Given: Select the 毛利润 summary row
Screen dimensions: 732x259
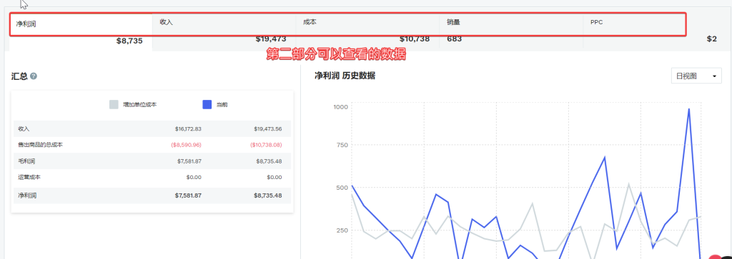Looking at the screenshot, I should (x=152, y=161).
